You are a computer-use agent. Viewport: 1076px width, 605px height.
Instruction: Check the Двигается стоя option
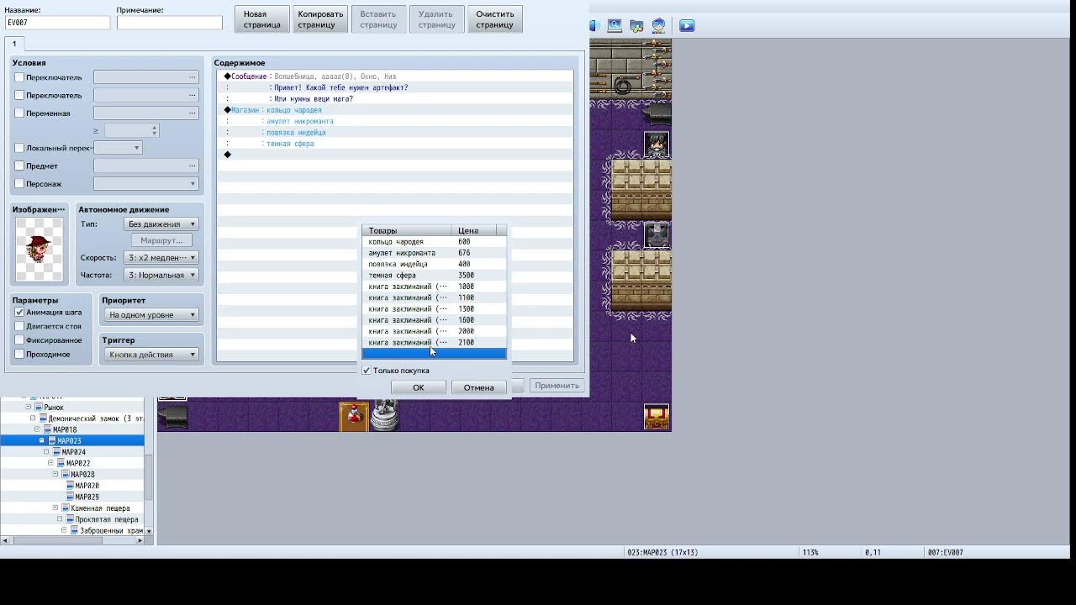(19, 326)
